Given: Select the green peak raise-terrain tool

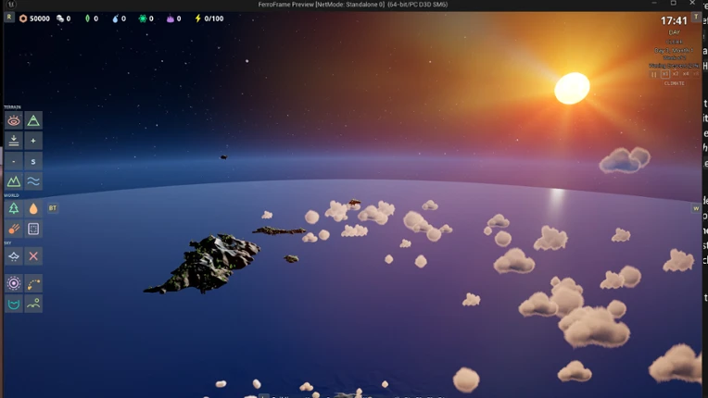Looking at the screenshot, I should pos(33,120).
